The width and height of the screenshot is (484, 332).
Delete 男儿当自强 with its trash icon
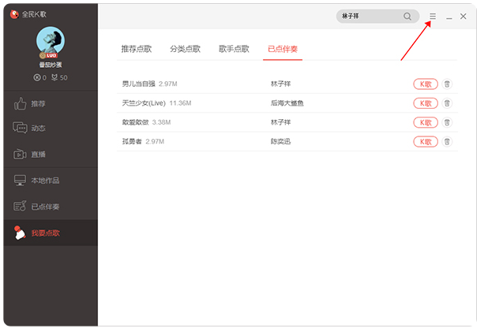(x=447, y=84)
